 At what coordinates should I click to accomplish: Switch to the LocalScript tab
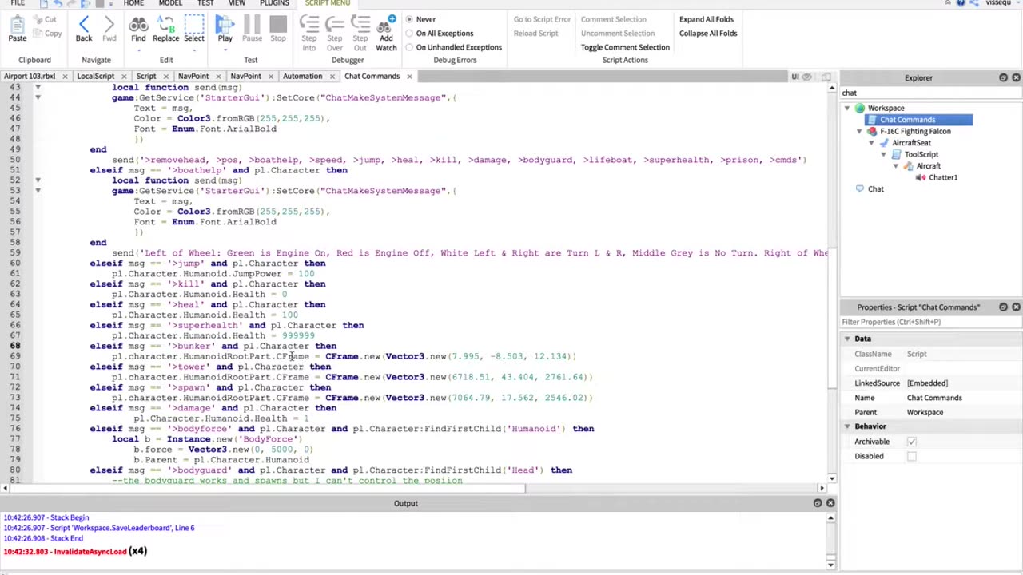coord(95,77)
